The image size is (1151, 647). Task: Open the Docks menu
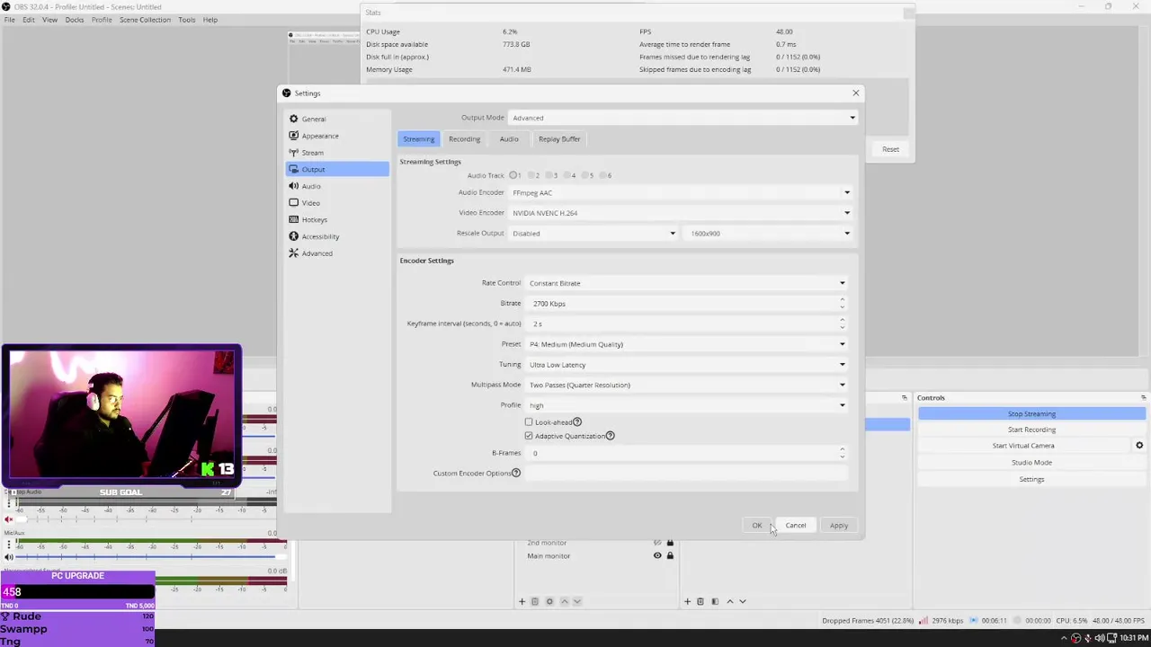tap(75, 20)
